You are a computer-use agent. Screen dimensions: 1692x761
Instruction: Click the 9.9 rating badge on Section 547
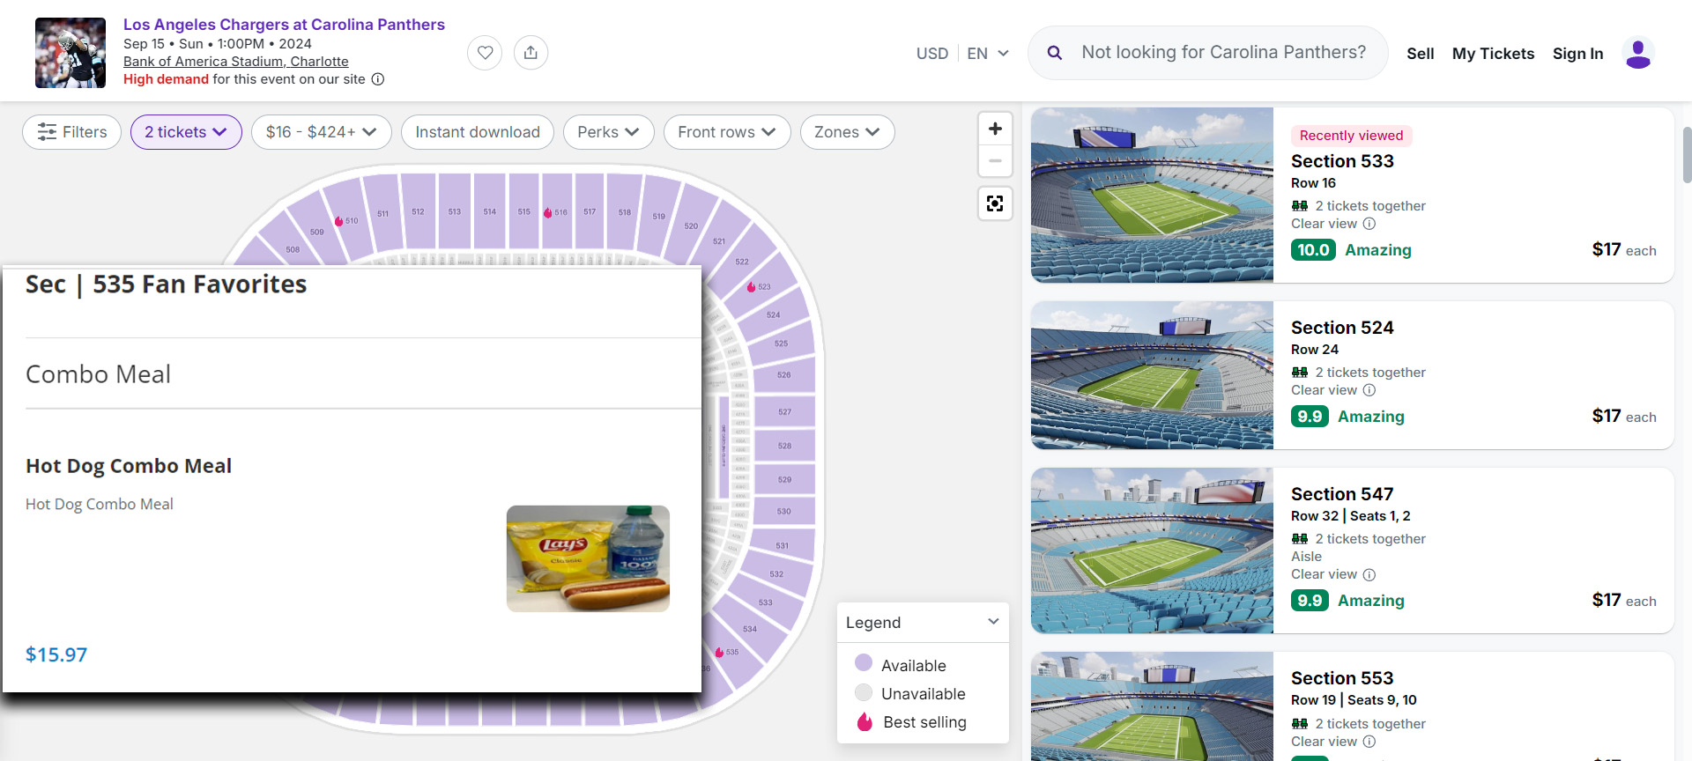1310,601
